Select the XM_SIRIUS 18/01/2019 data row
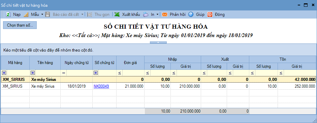The width and height of the screenshot is (317, 123). [158, 86]
